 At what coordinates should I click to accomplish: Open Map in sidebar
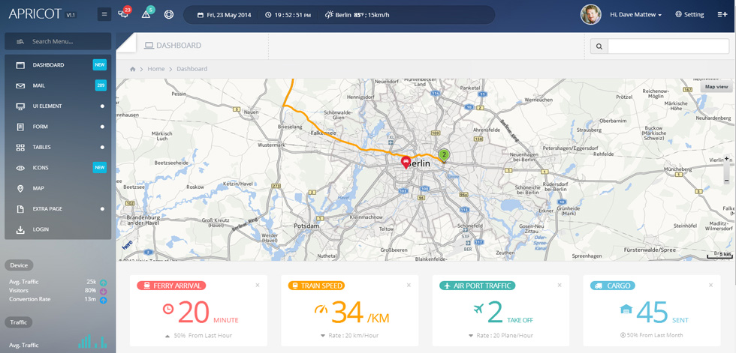coord(59,188)
